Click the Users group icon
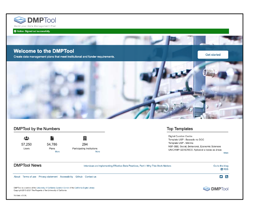The width and height of the screenshot is (253, 211). tap(26, 138)
